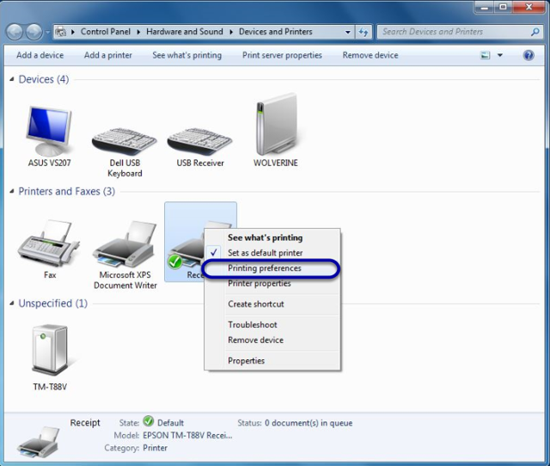Open Help with the question mark icon

click(x=529, y=55)
